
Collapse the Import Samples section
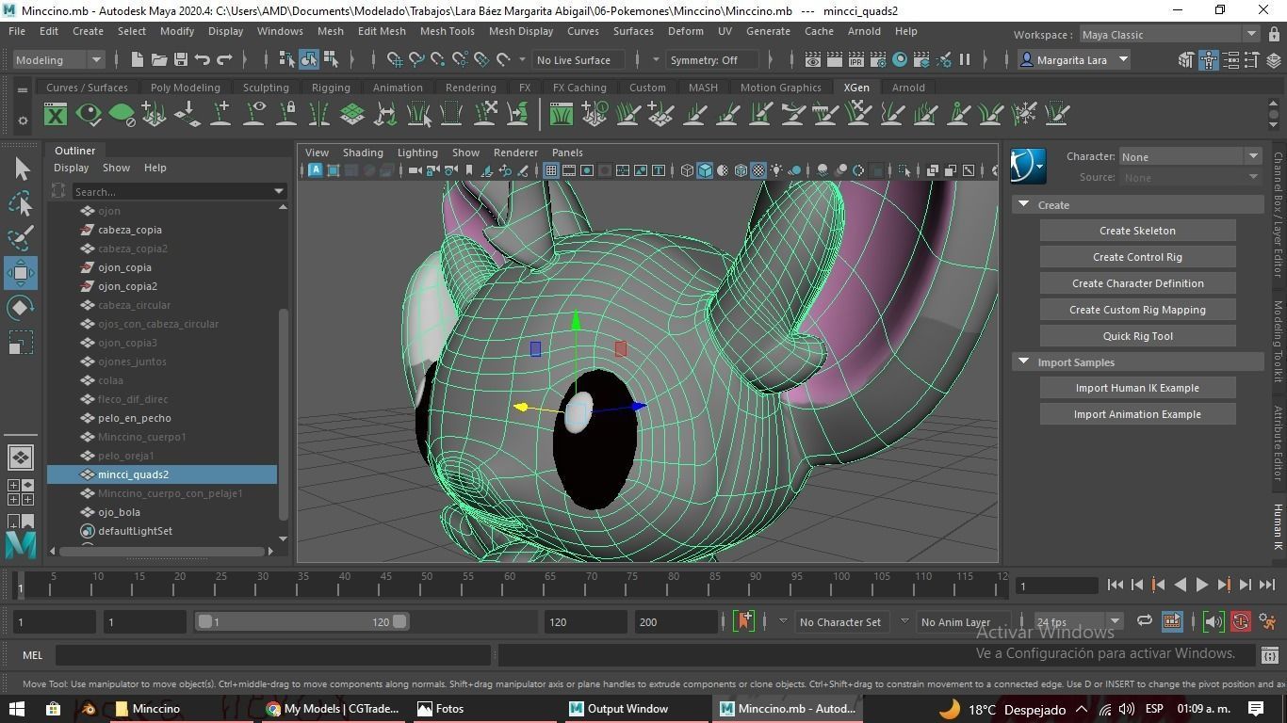pos(1024,361)
